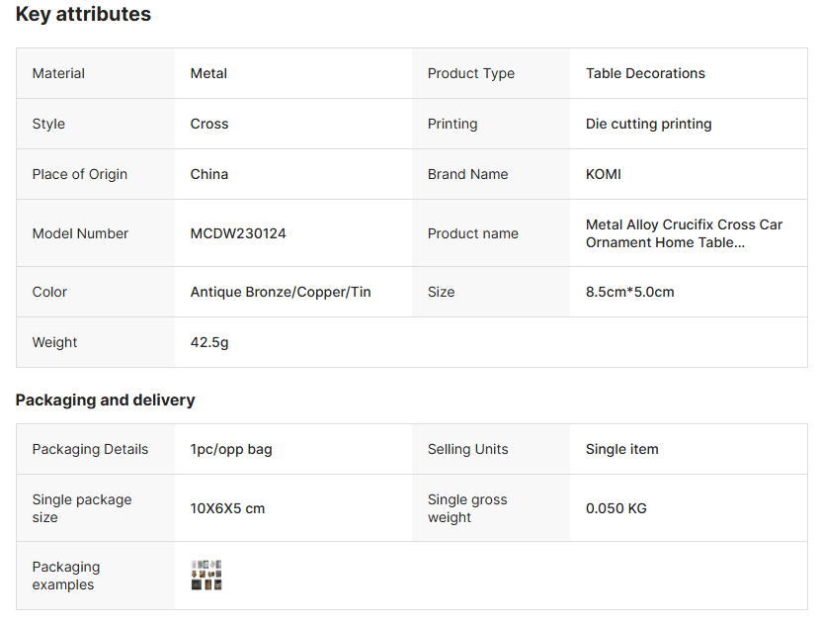Image resolution: width=821 pixels, height=625 pixels.
Task: Click the Key attributes heading
Action: (x=83, y=14)
